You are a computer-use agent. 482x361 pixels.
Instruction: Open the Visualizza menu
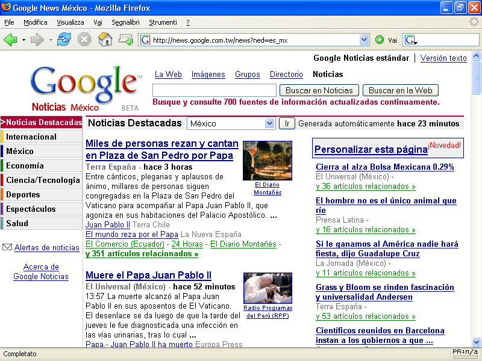(70, 22)
